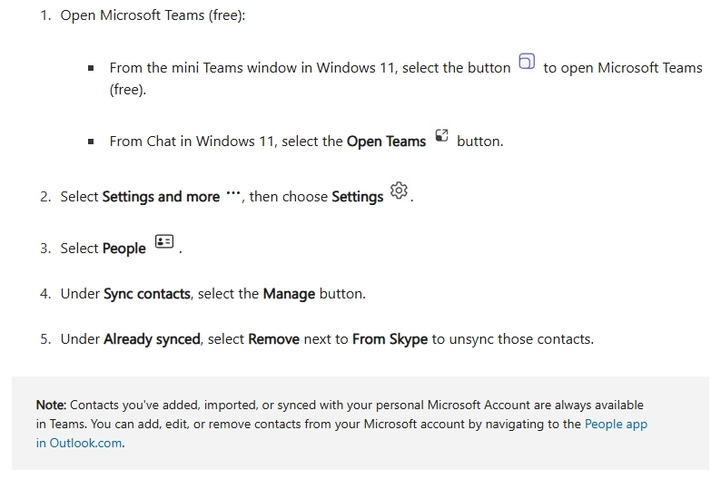Screen dimensions: 711x479
Task: Click the bold Settings and more text
Action: (161, 197)
